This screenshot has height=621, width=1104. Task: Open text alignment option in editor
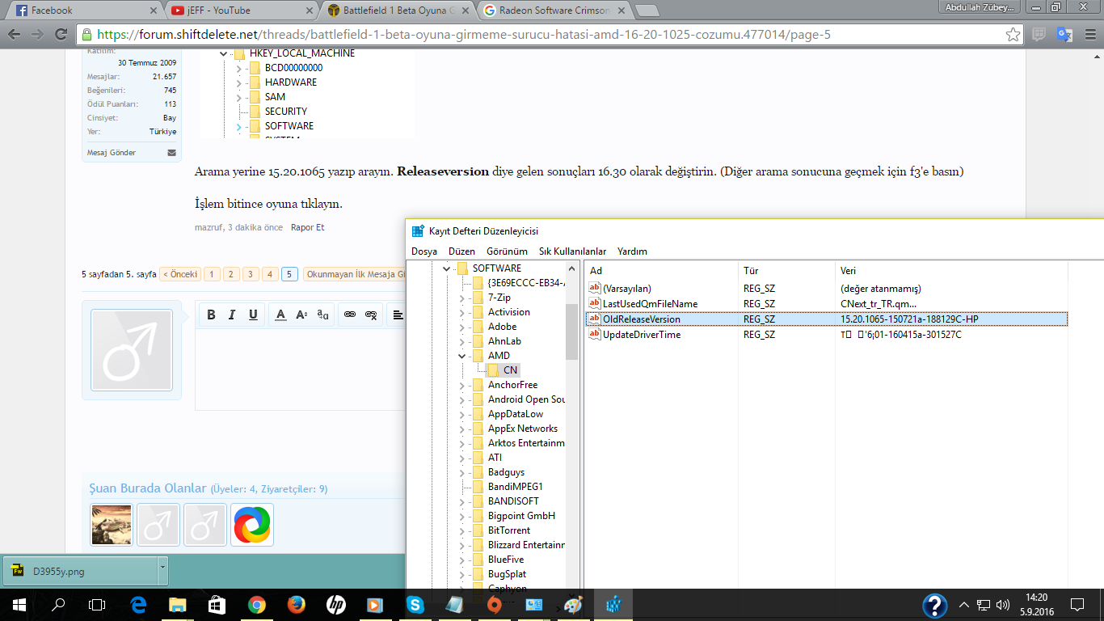click(x=398, y=315)
